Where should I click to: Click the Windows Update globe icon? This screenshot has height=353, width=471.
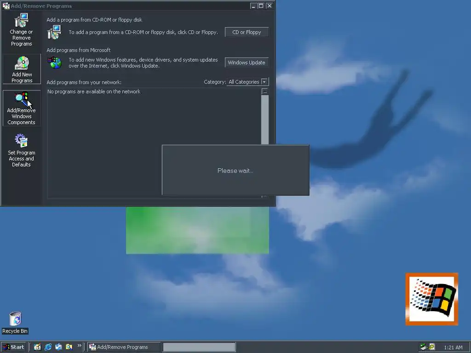point(55,63)
